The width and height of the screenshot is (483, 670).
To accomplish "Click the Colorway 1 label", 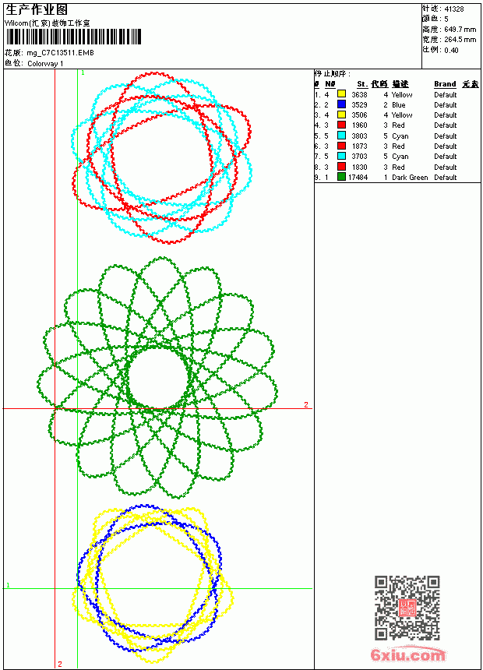I will 45,64.
